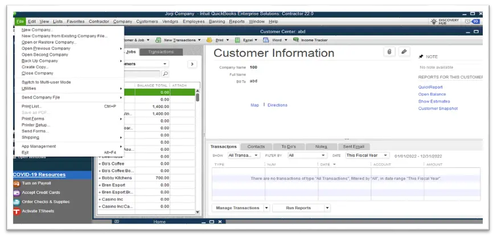
Task: Click the Word document icon
Action: (266, 40)
